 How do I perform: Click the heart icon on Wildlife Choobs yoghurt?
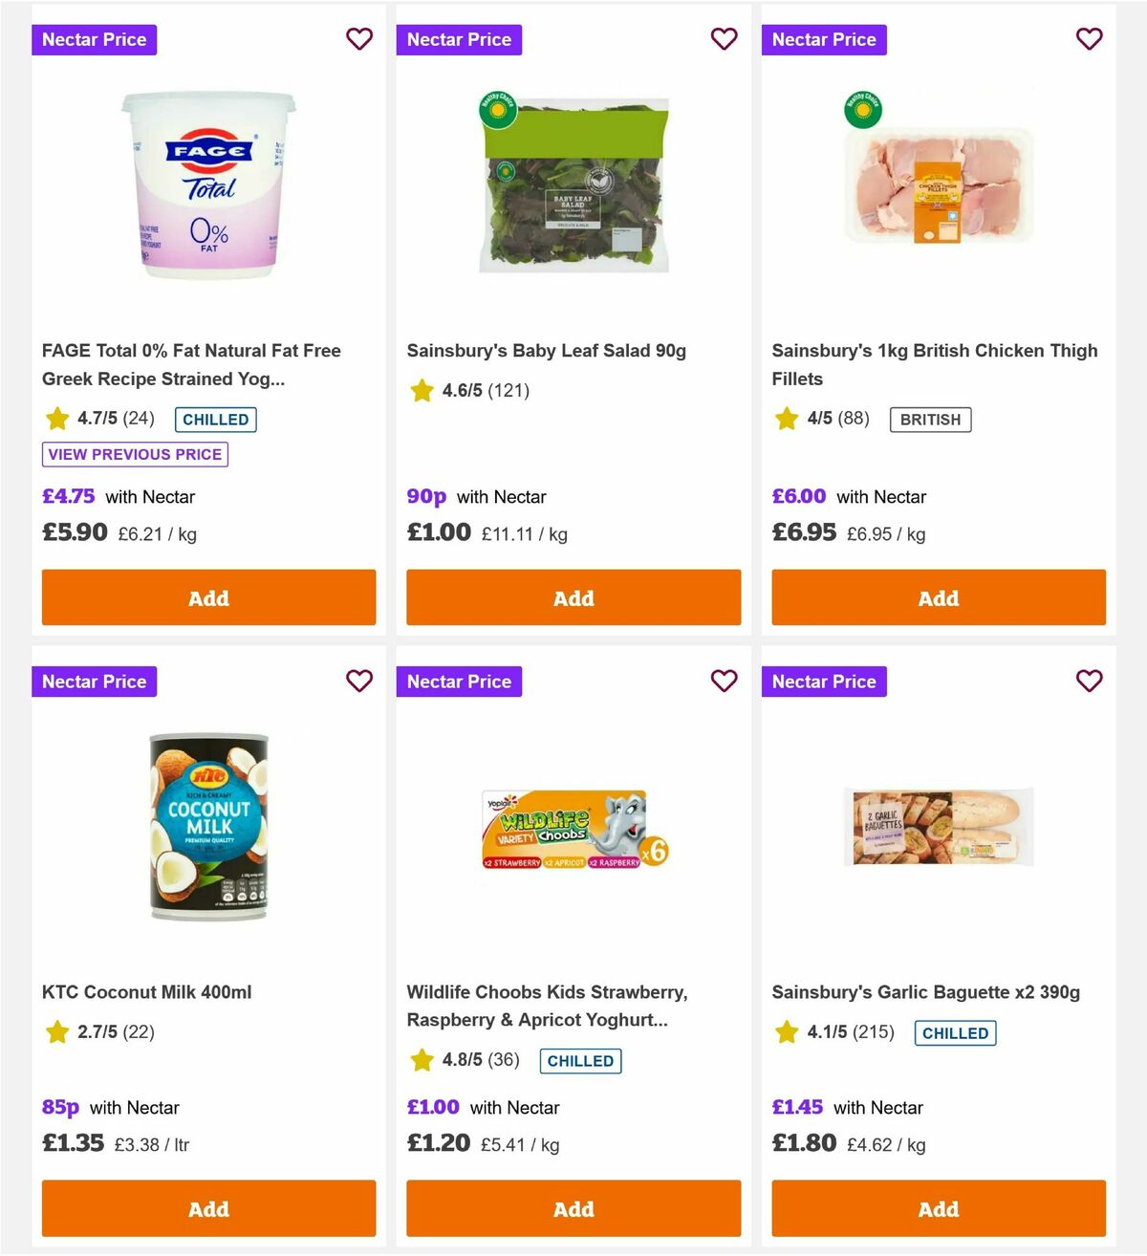tap(725, 682)
